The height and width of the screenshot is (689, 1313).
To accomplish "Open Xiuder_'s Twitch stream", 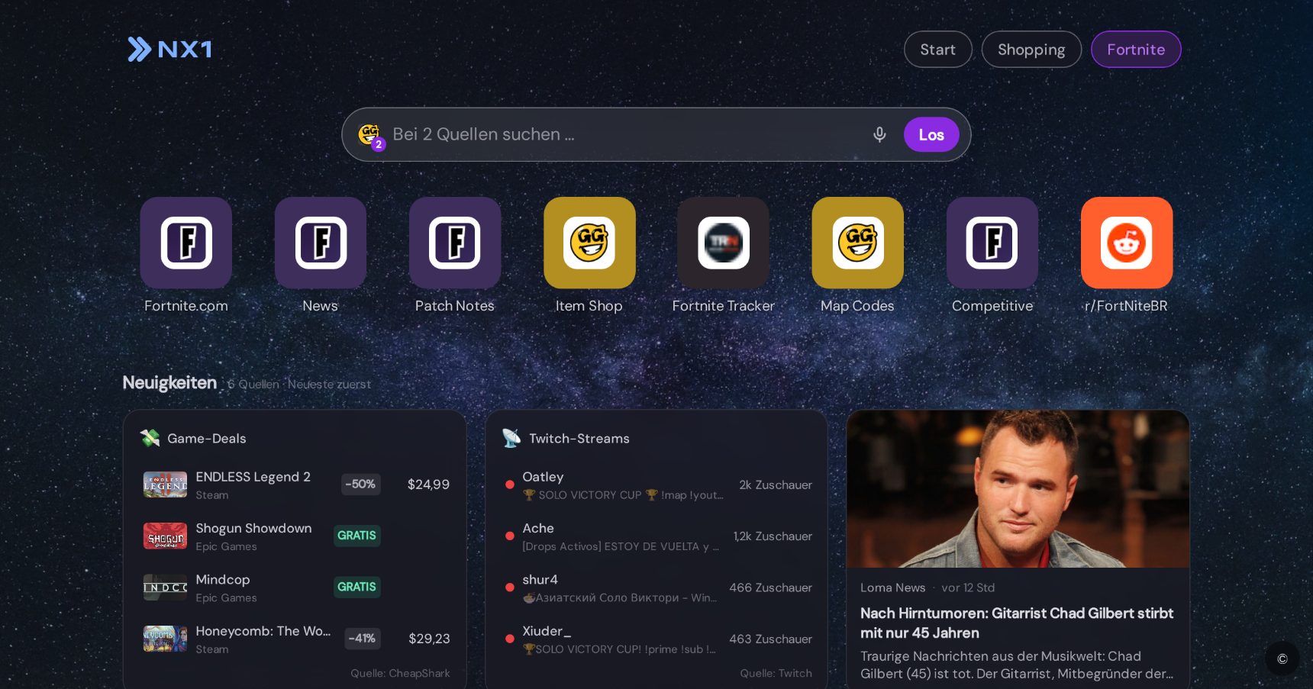I will point(658,639).
